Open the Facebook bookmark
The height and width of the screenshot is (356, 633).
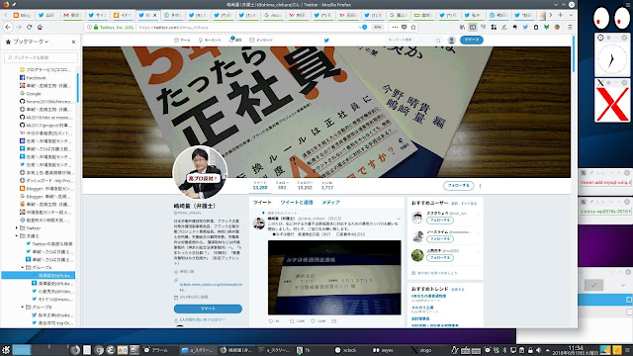[x=33, y=77]
